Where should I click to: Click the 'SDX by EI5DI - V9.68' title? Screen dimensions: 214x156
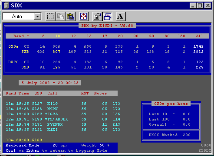pos(107,26)
